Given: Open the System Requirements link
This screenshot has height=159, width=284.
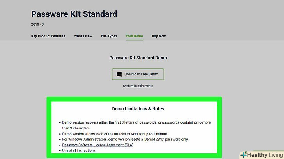Looking at the screenshot, I should 138,86.
